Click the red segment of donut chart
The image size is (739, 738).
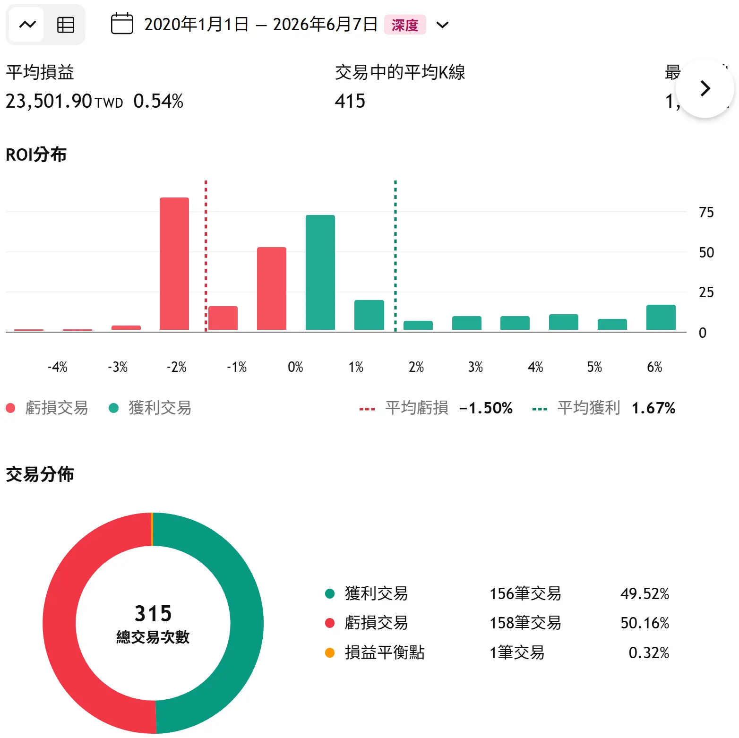60,623
